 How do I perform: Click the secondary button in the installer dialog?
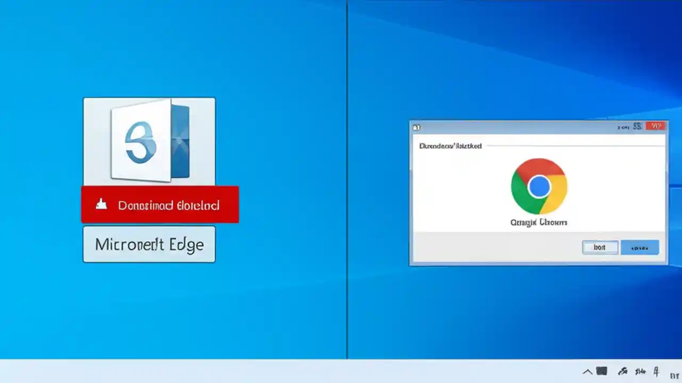[599, 247]
